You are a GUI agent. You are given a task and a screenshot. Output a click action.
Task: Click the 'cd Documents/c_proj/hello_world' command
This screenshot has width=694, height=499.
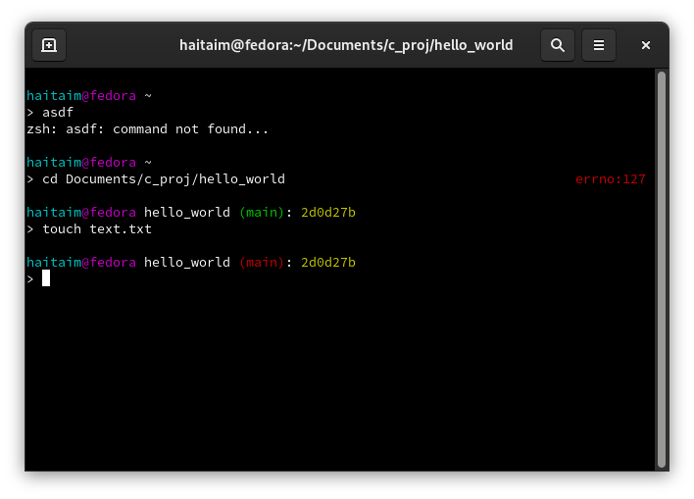(x=164, y=179)
